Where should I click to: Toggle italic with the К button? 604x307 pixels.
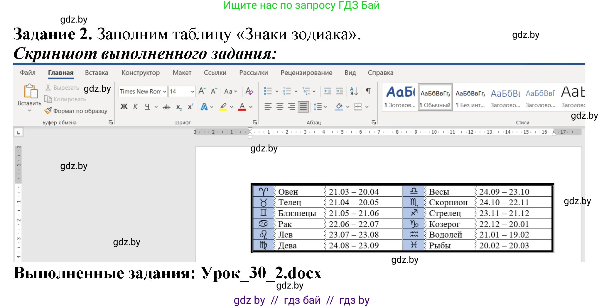tap(135, 106)
